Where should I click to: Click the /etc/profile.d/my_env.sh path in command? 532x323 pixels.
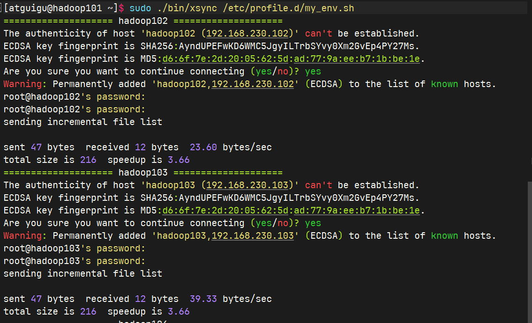[288, 8]
